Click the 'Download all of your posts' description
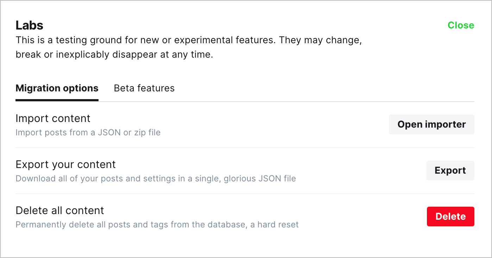Viewport: 492px width, 258px height. click(156, 179)
